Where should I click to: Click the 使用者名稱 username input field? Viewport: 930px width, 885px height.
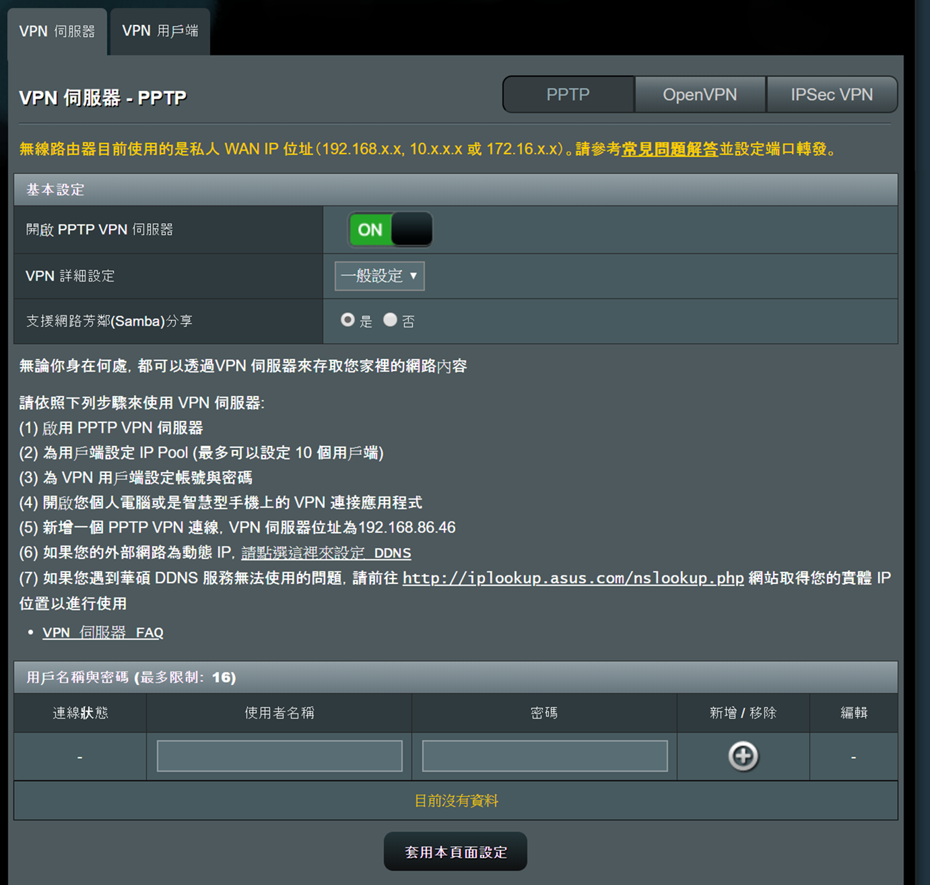(x=279, y=756)
